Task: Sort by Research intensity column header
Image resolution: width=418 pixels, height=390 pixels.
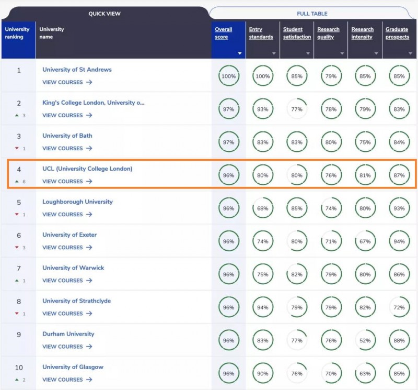Action: (x=362, y=33)
